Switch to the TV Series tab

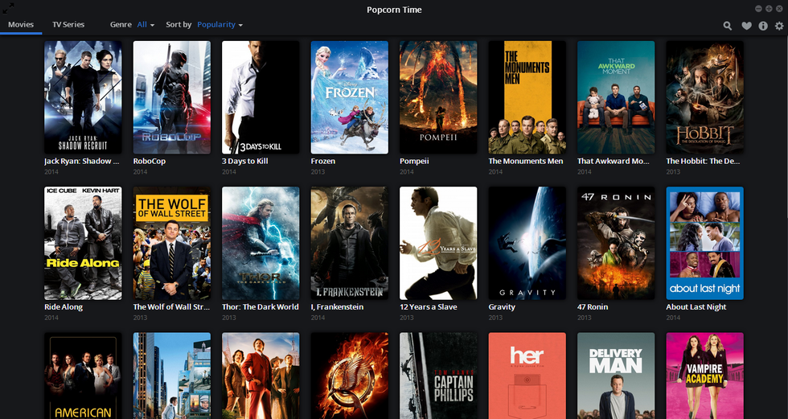pyautogui.click(x=68, y=25)
